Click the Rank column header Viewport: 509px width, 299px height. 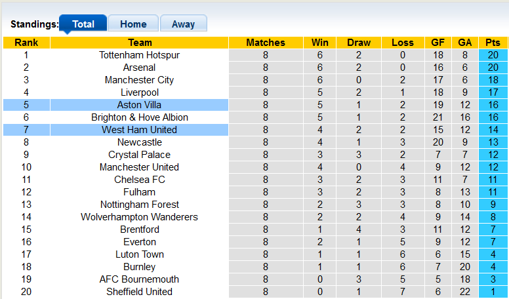coord(26,43)
